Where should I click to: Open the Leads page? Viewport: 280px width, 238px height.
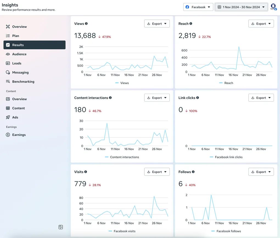click(x=35, y=63)
